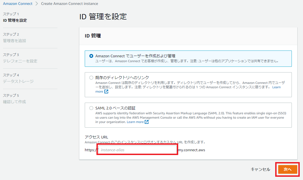
Task: Choose Amazon Connect でユーザーを作成および管理 radio
Action: click(91, 56)
